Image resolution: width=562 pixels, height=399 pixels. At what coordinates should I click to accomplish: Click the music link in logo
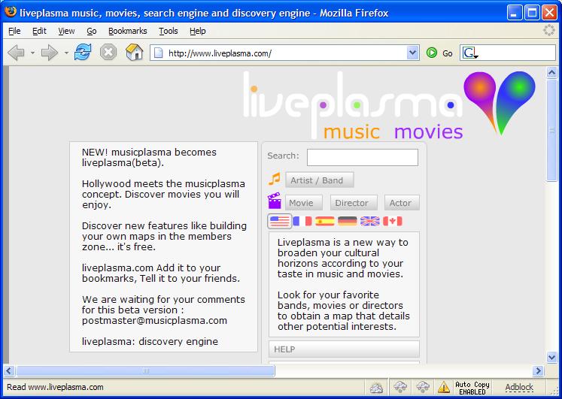351,131
